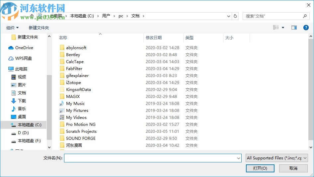Click the 2020-03-05 11:01 date cell

coord(162,132)
